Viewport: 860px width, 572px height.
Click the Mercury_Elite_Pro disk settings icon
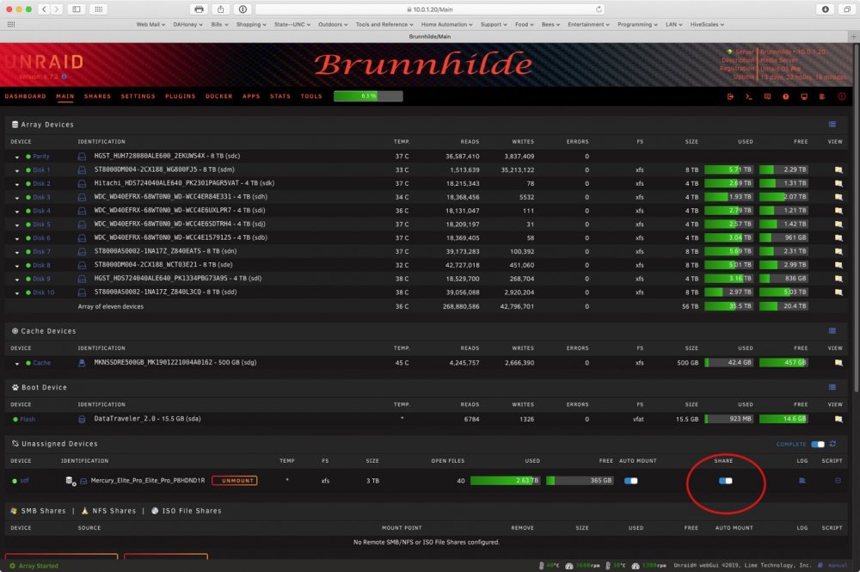click(x=71, y=481)
